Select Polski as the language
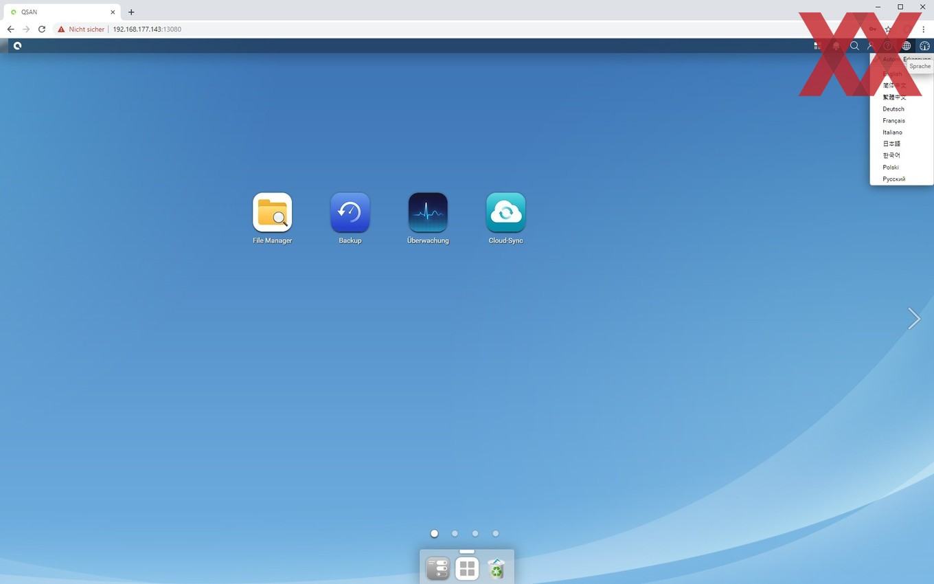This screenshot has width=934, height=584. pyautogui.click(x=891, y=167)
